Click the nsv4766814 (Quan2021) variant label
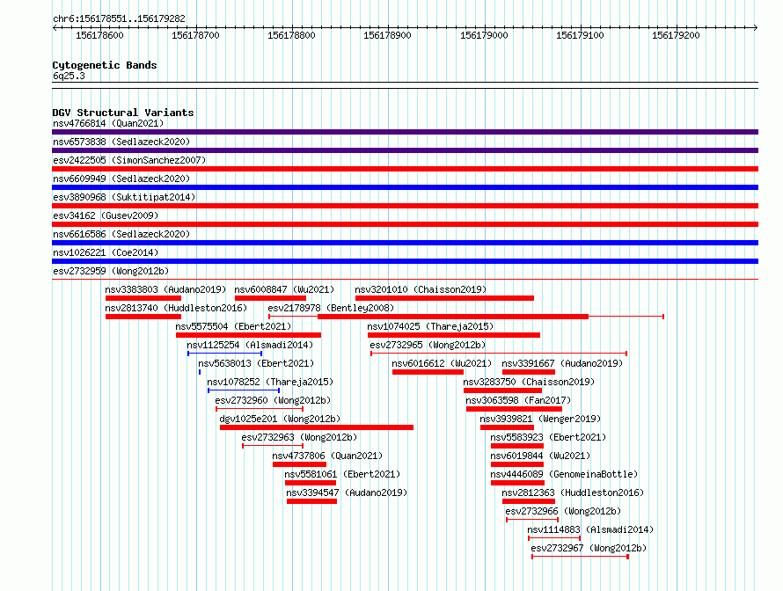The image size is (783, 591). coord(108,123)
